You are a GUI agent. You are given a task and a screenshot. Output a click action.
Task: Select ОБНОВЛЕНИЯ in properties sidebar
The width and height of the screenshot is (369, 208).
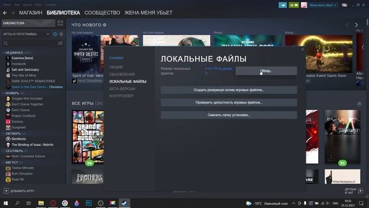[122, 75]
